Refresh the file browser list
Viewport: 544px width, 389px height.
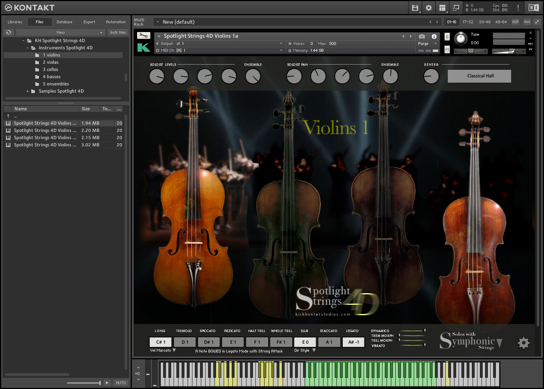[x=9, y=32]
